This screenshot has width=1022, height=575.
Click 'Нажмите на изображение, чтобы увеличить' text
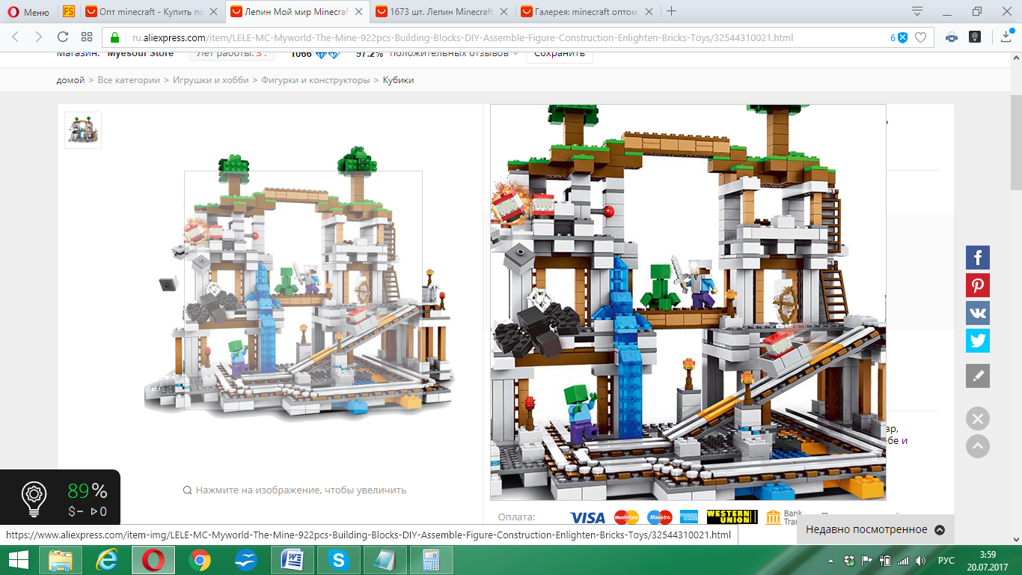point(301,490)
